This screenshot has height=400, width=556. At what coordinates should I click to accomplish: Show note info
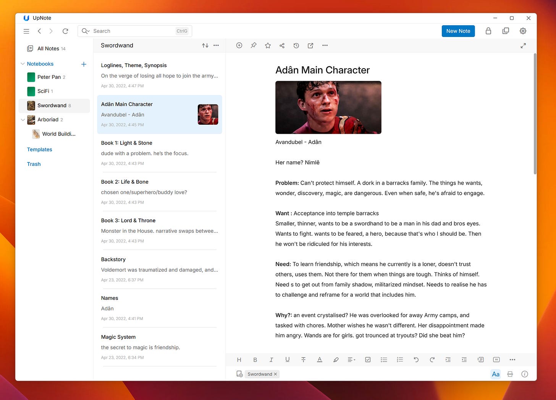tap(525, 374)
